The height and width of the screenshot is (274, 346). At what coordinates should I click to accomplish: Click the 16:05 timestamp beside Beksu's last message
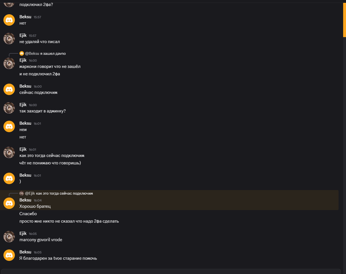click(x=37, y=252)
